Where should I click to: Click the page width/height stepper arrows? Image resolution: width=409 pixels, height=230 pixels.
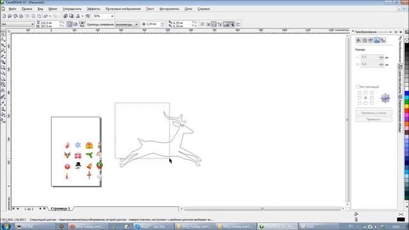coord(62,24)
